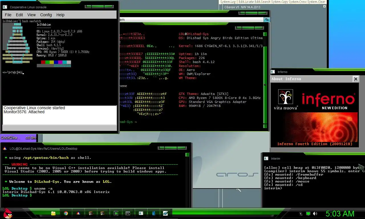Image resolution: width=365 pixels, height=219 pixels.
Task: Select the white window taskbar icon
Action: [x=141, y=213]
